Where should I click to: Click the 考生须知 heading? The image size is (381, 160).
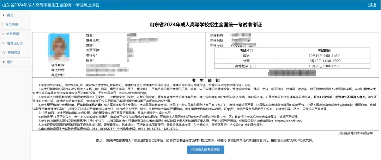pyautogui.click(x=206, y=81)
